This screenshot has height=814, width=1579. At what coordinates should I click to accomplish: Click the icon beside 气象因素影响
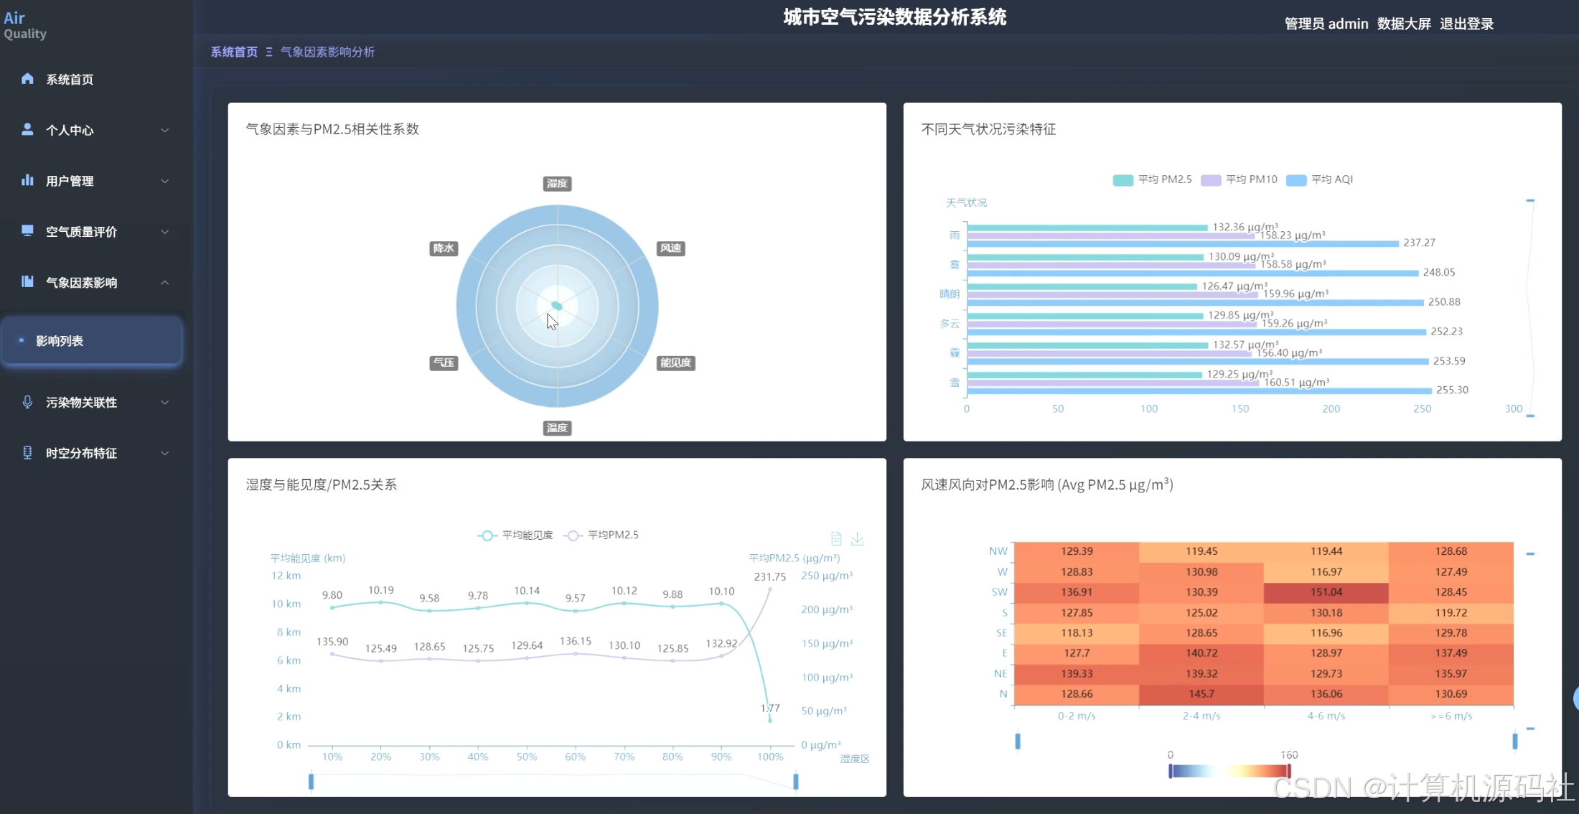click(27, 281)
